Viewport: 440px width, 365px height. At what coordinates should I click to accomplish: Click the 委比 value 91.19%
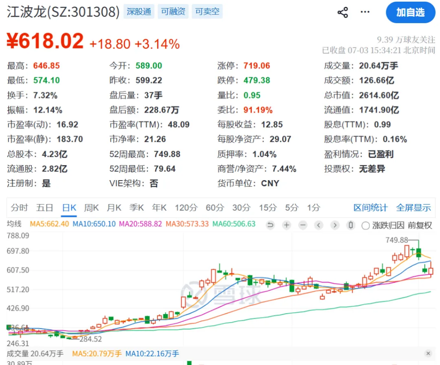[x=258, y=110]
